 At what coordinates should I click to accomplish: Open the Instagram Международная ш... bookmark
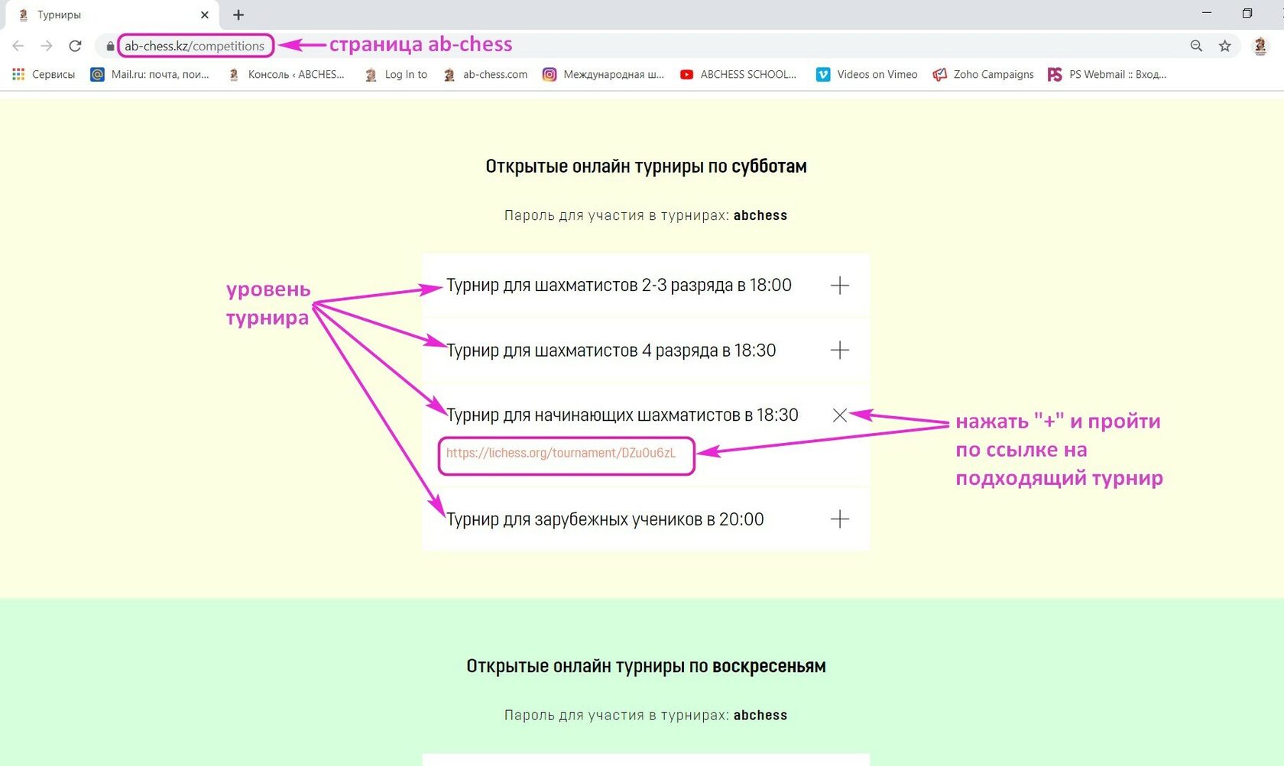click(603, 74)
